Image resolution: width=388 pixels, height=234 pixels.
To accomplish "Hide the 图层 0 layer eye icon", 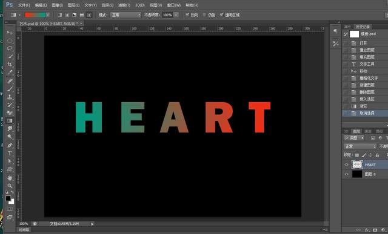I will click(x=346, y=174).
